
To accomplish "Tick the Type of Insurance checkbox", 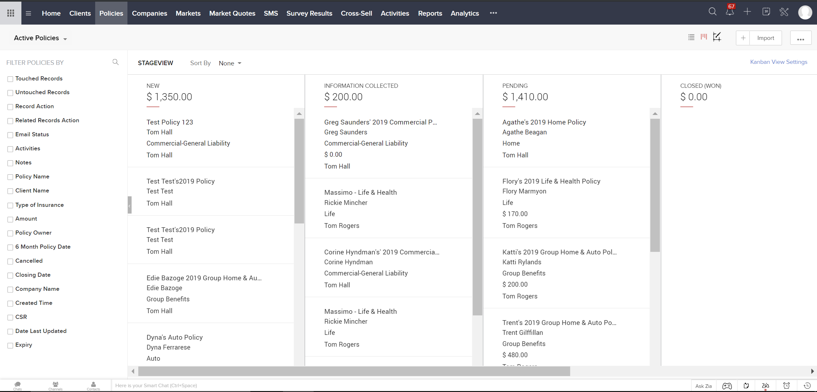I will tap(10, 205).
